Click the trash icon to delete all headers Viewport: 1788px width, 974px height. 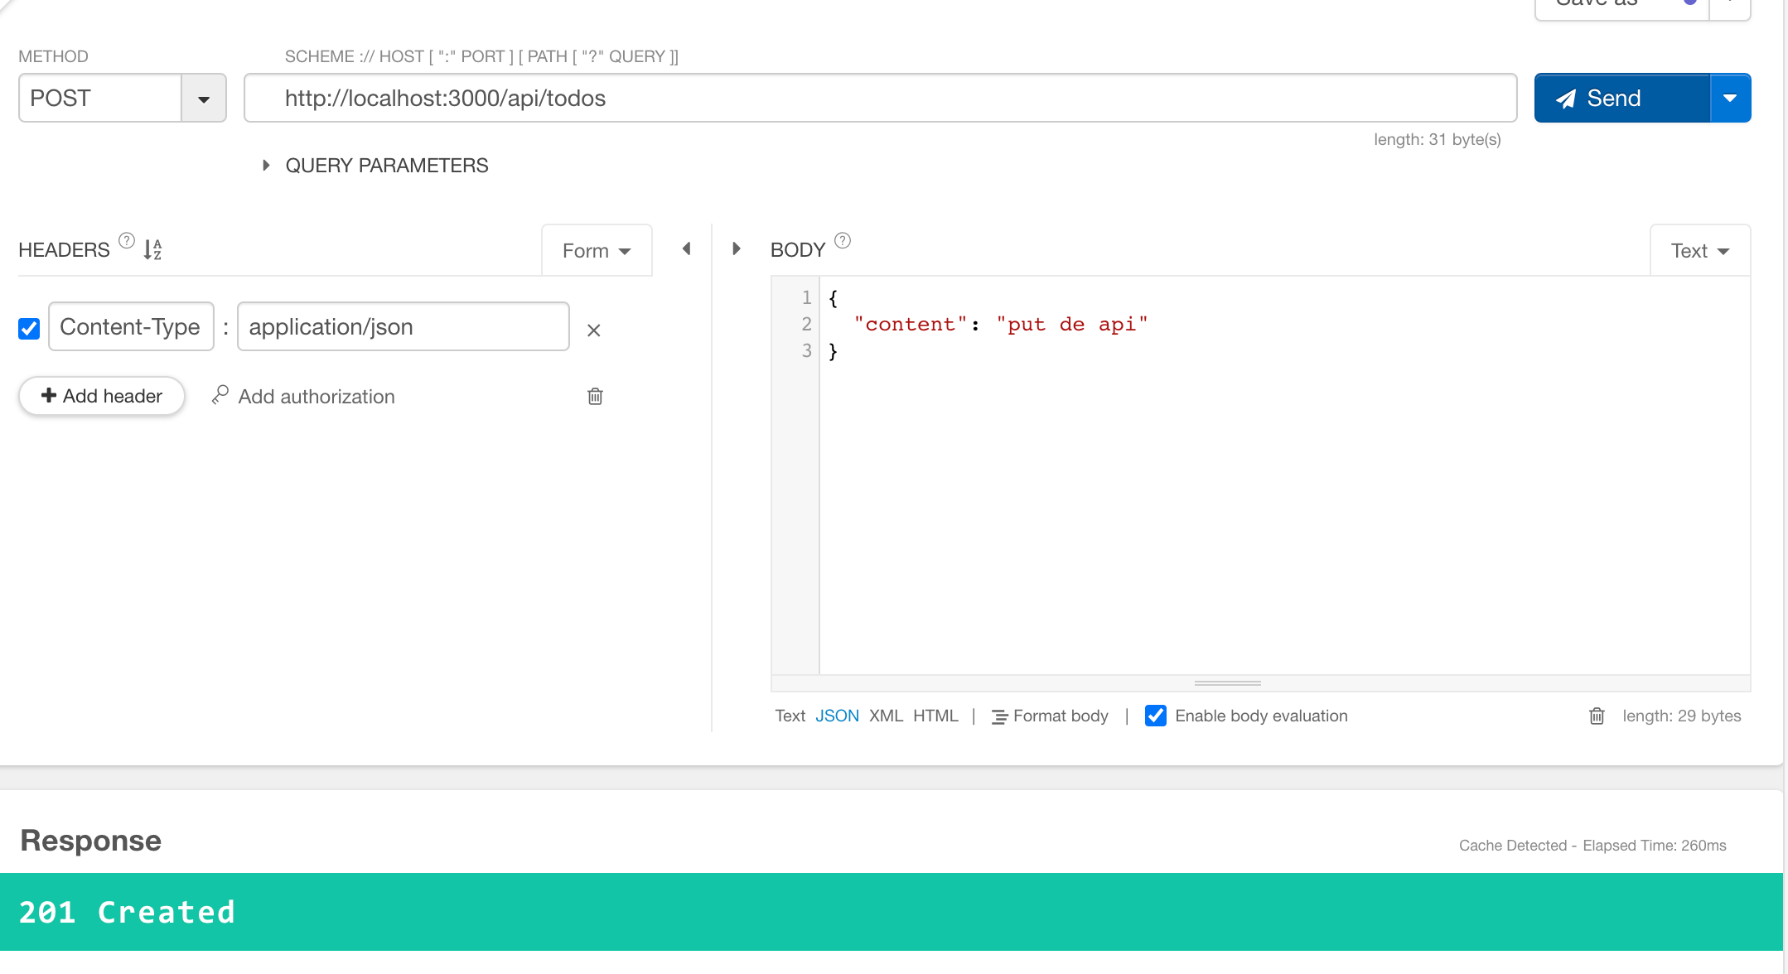point(595,397)
